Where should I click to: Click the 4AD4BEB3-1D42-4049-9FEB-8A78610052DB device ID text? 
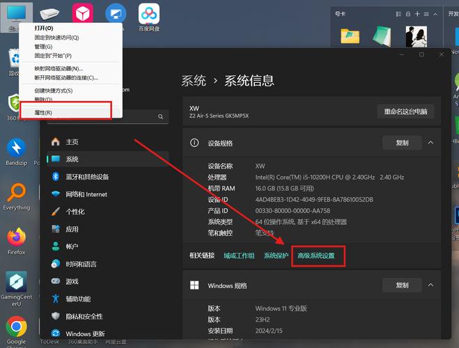point(314,200)
